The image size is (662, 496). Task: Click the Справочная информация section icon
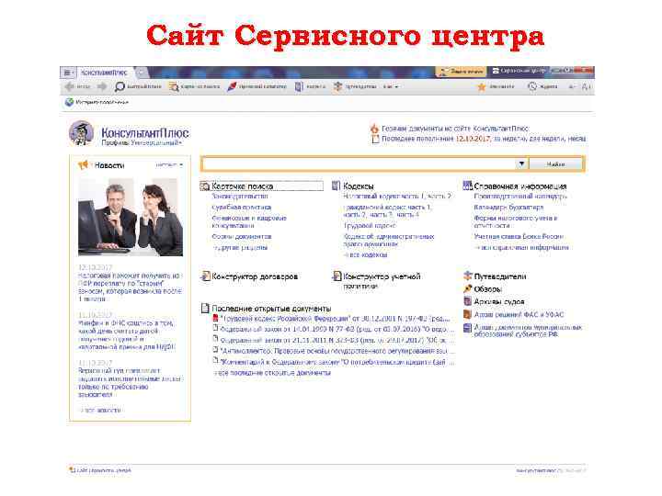[467, 186]
